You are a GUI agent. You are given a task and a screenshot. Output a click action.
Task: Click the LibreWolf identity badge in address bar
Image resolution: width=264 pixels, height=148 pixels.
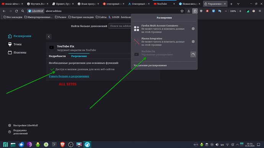pos(36,11)
